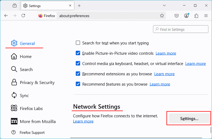Image resolution: width=212 pixels, height=139 pixels.
Task: Open the Save to Pocket icon
Action: [177, 16]
